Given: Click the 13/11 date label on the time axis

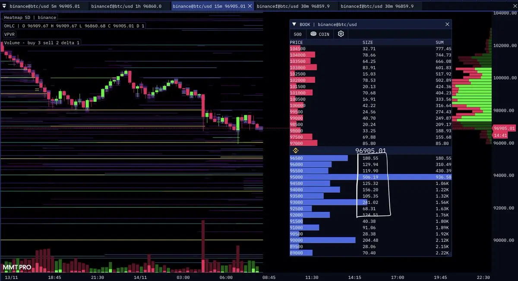Looking at the screenshot, I should [10, 278].
